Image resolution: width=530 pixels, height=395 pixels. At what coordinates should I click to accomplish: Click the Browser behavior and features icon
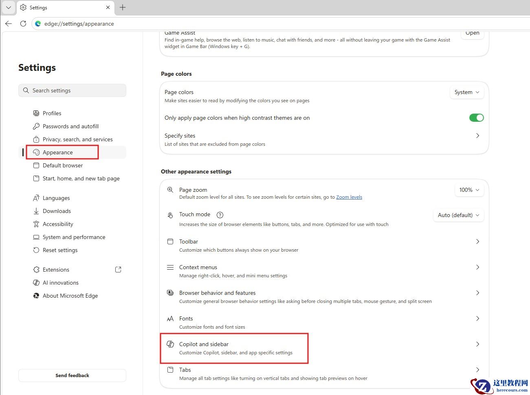pyautogui.click(x=170, y=293)
